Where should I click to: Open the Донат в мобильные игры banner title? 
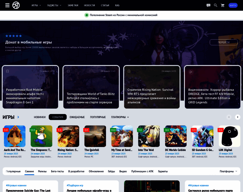click(28, 42)
